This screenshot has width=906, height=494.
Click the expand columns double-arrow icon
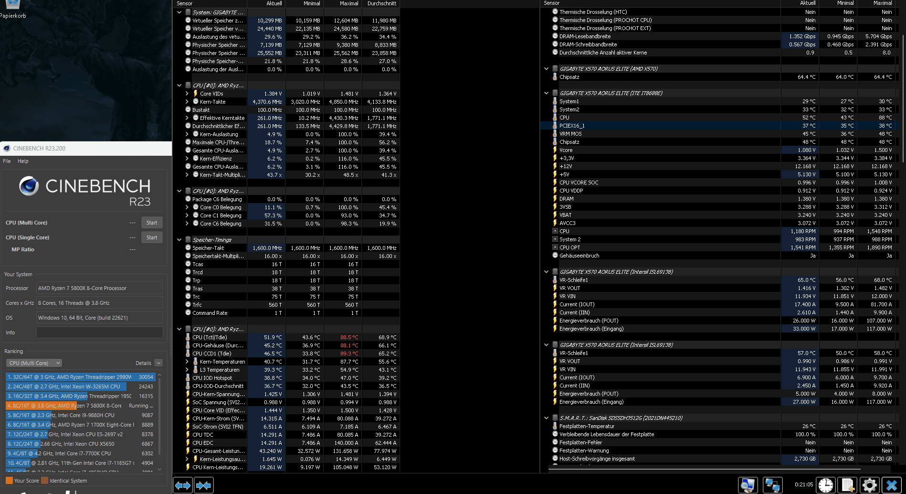coord(183,485)
